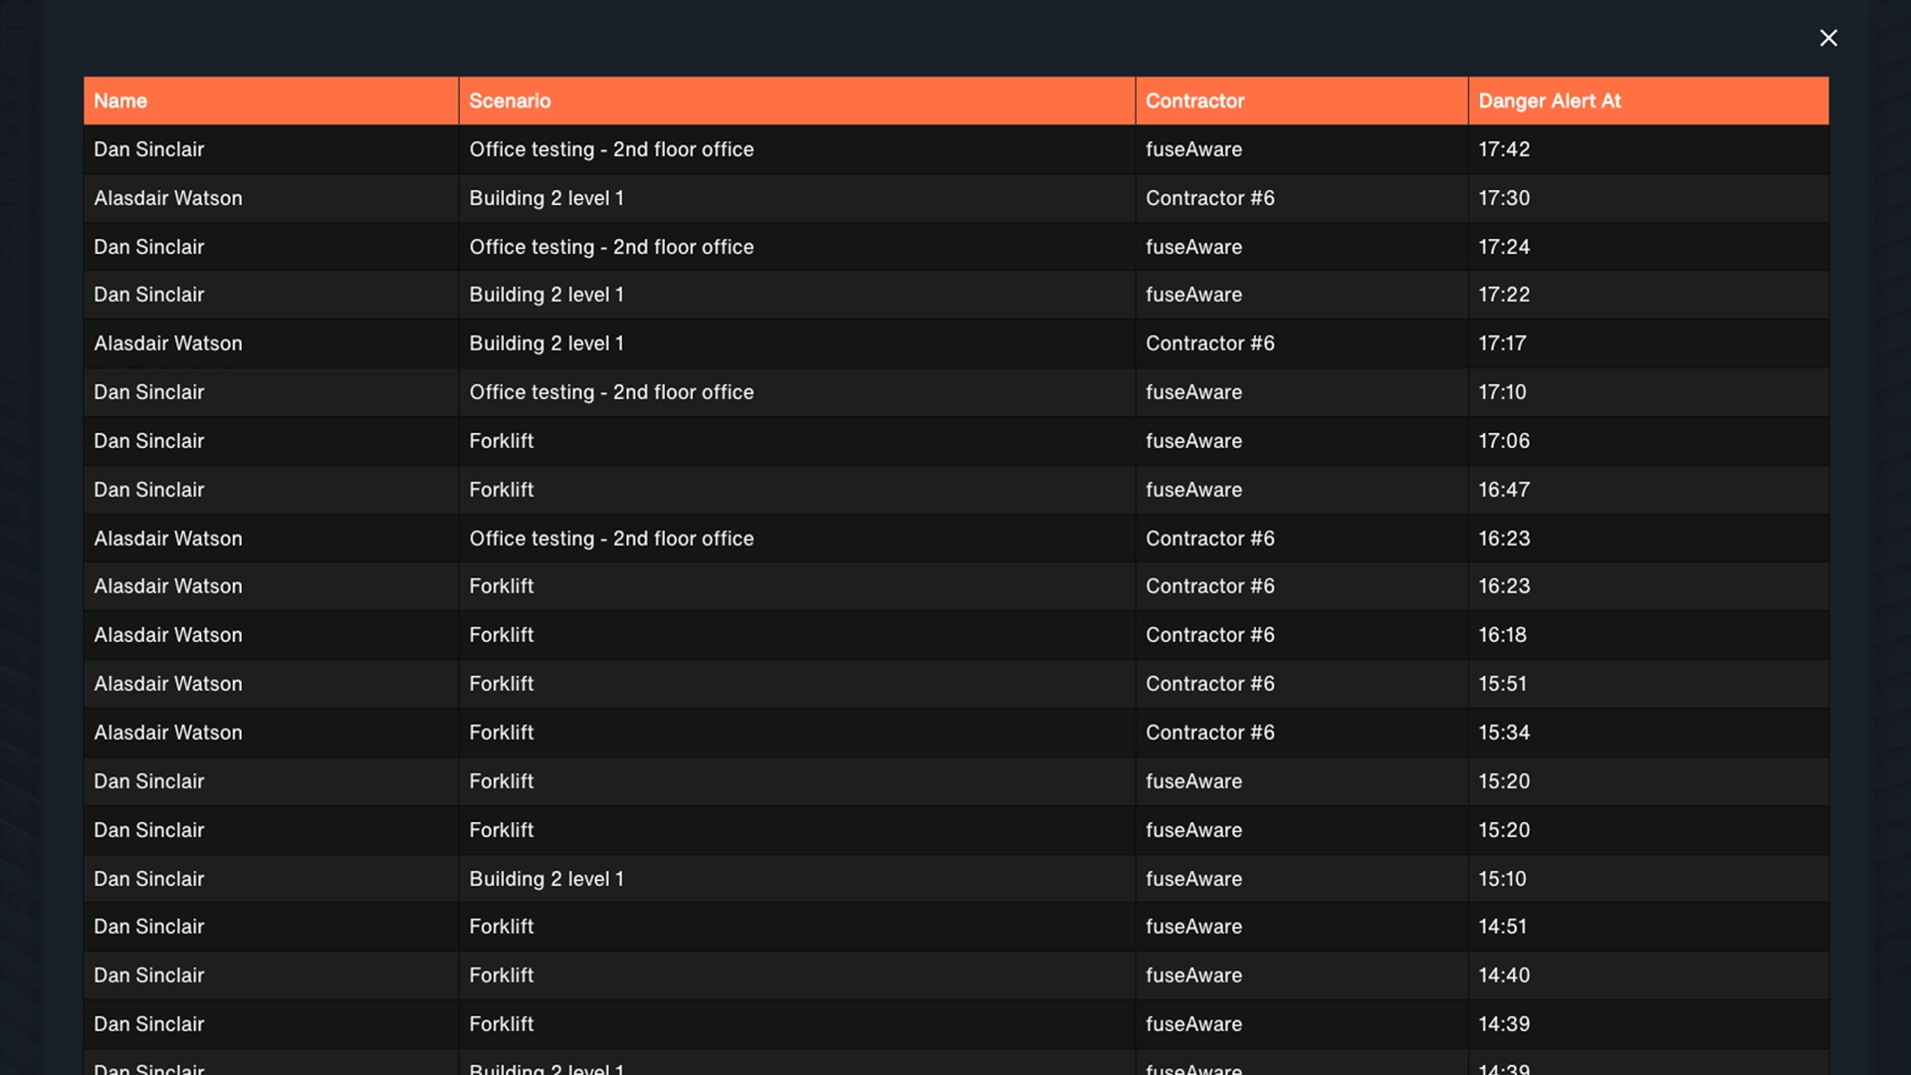Viewport: 1911px width, 1075px height.
Task: Click Dan Sinclair in the 16:47 row
Action: point(149,490)
